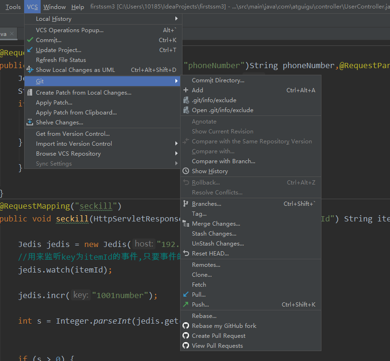
Task: Click the Shelve Changes icon
Action: (x=30, y=123)
